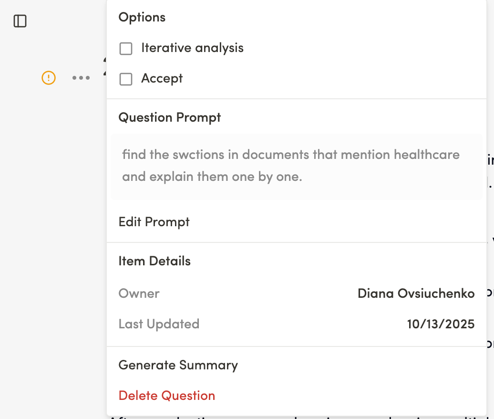Click the orange warning status icon
This screenshot has width=494, height=419.
tap(49, 77)
